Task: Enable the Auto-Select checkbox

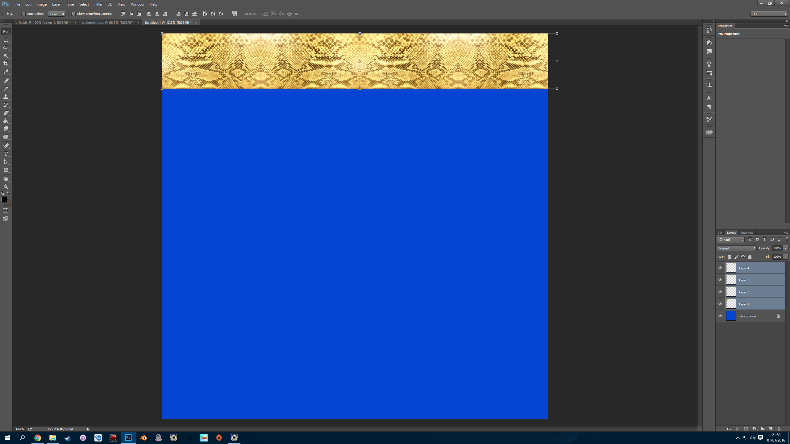Action: click(x=23, y=14)
